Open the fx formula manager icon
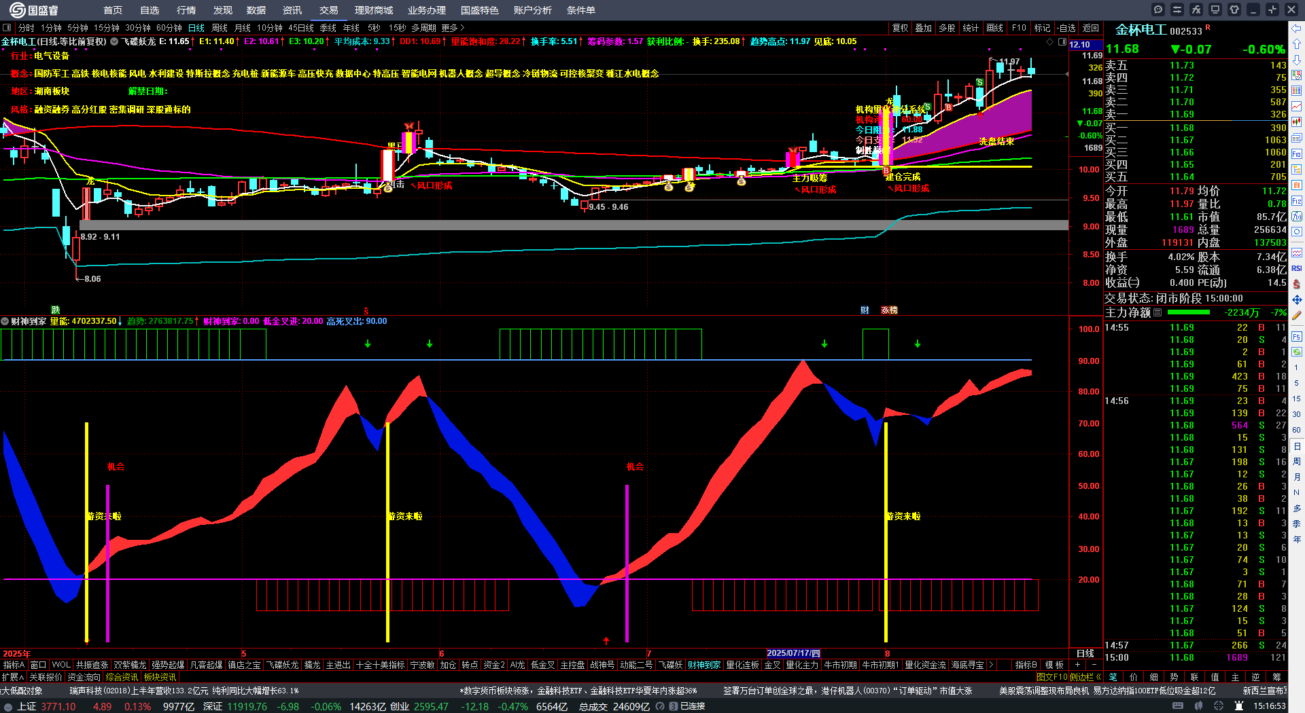Viewport: 1305px width, 713px height. 1196,10
